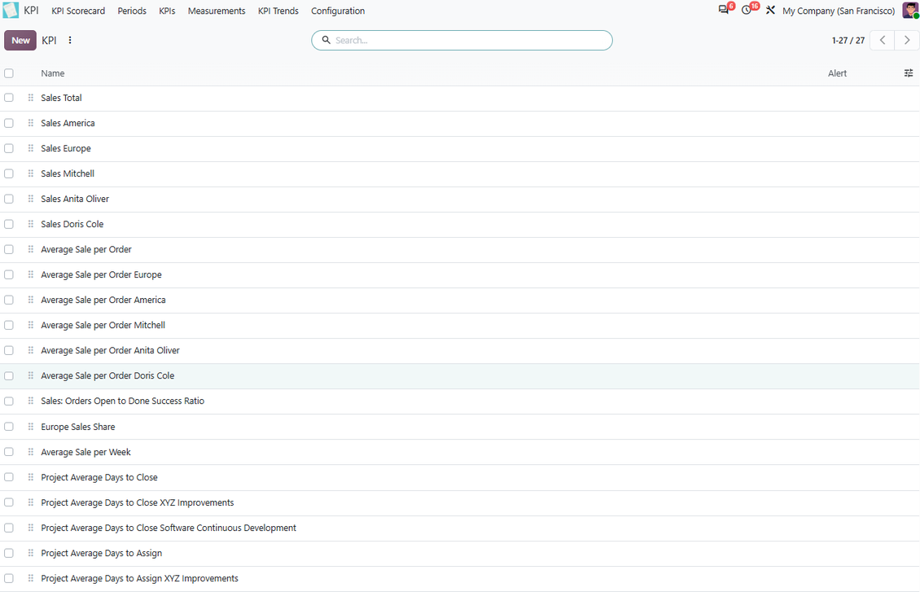Open Sales: Orders Open to Done Success Ratio
Image resolution: width=920 pixels, height=592 pixels.
coord(123,401)
